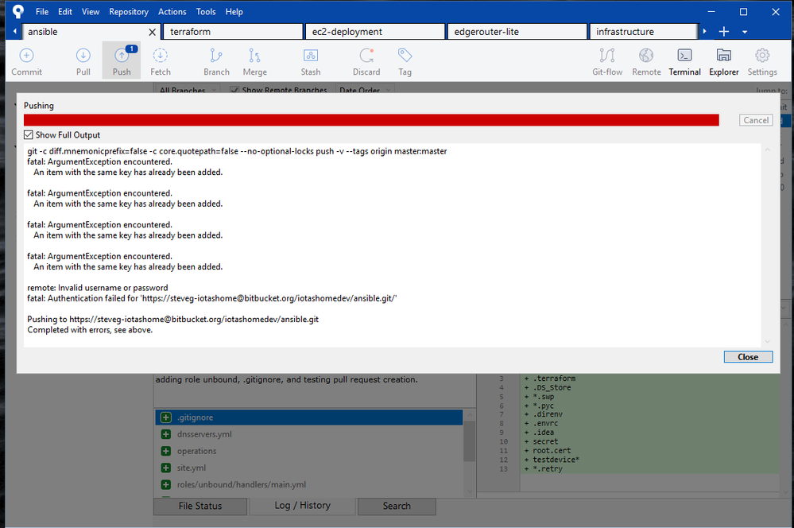Select the .gitignore file row
The image size is (794, 528).
(x=309, y=417)
